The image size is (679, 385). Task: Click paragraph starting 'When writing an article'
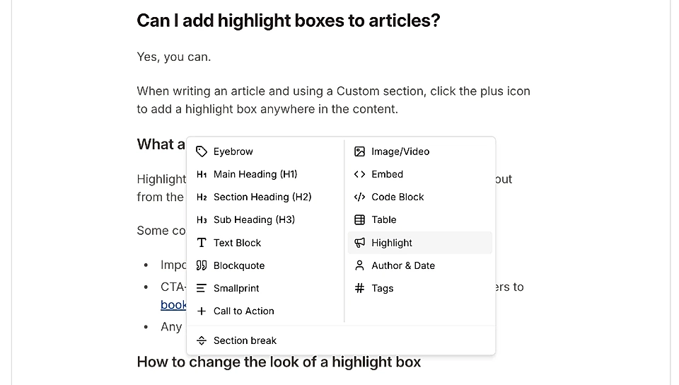pos(333,100)
